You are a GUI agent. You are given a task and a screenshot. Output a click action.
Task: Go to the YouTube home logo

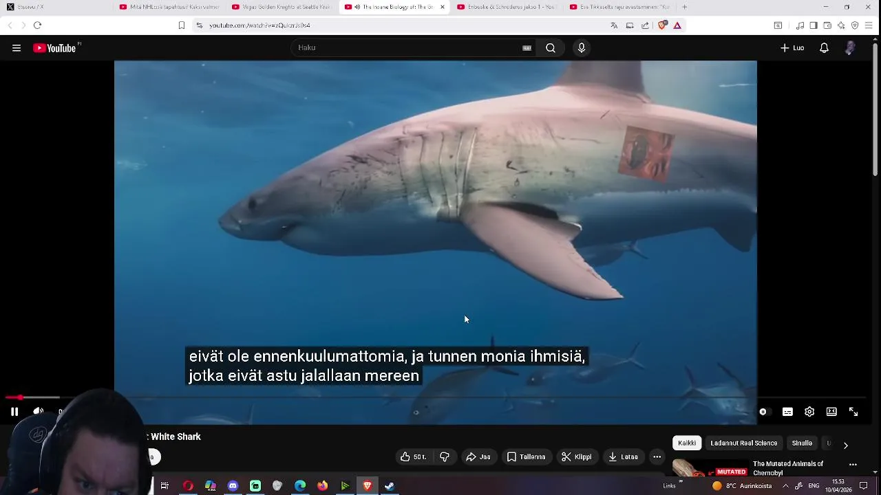(55, 48)
